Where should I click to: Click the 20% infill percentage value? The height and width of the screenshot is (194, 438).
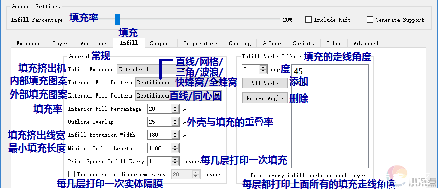coord(287,20)
